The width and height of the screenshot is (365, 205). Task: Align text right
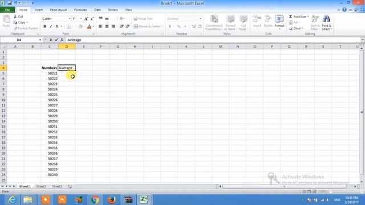point(113,26)
